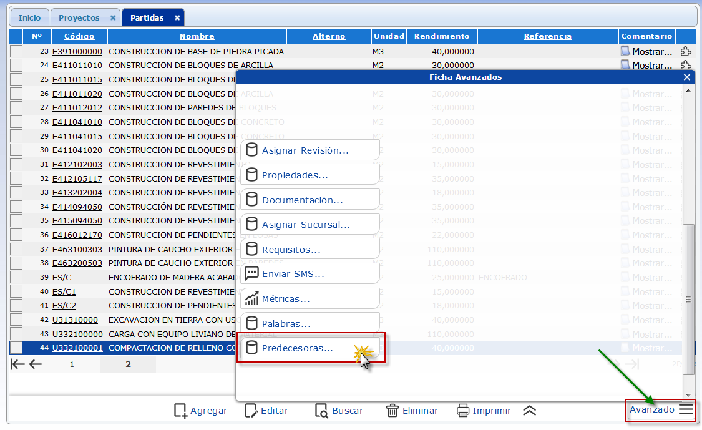
Task: Check the box for row 42
Action: pos(16,320)
